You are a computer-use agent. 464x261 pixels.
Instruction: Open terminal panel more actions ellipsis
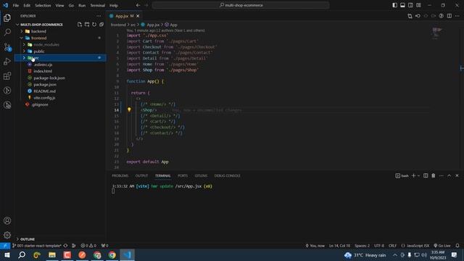[x=442, y=175]
